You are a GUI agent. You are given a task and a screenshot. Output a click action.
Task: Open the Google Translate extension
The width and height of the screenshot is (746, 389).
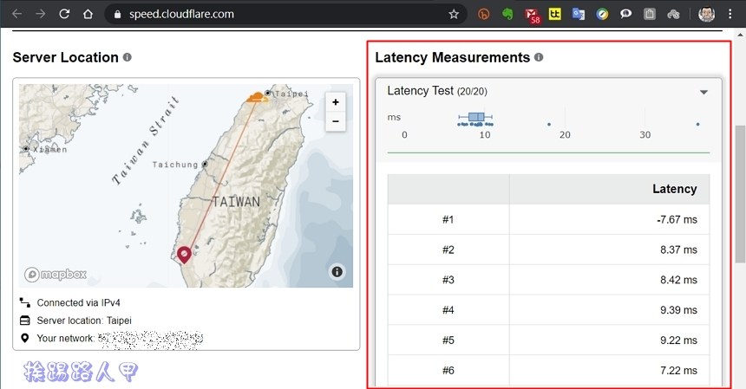[x=579, y=15]
